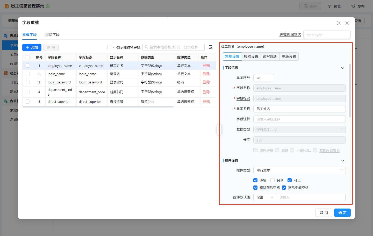Collapse the right panel with the arrow handle
Viewport: 373px width, 236px height.
click(219, 130)
